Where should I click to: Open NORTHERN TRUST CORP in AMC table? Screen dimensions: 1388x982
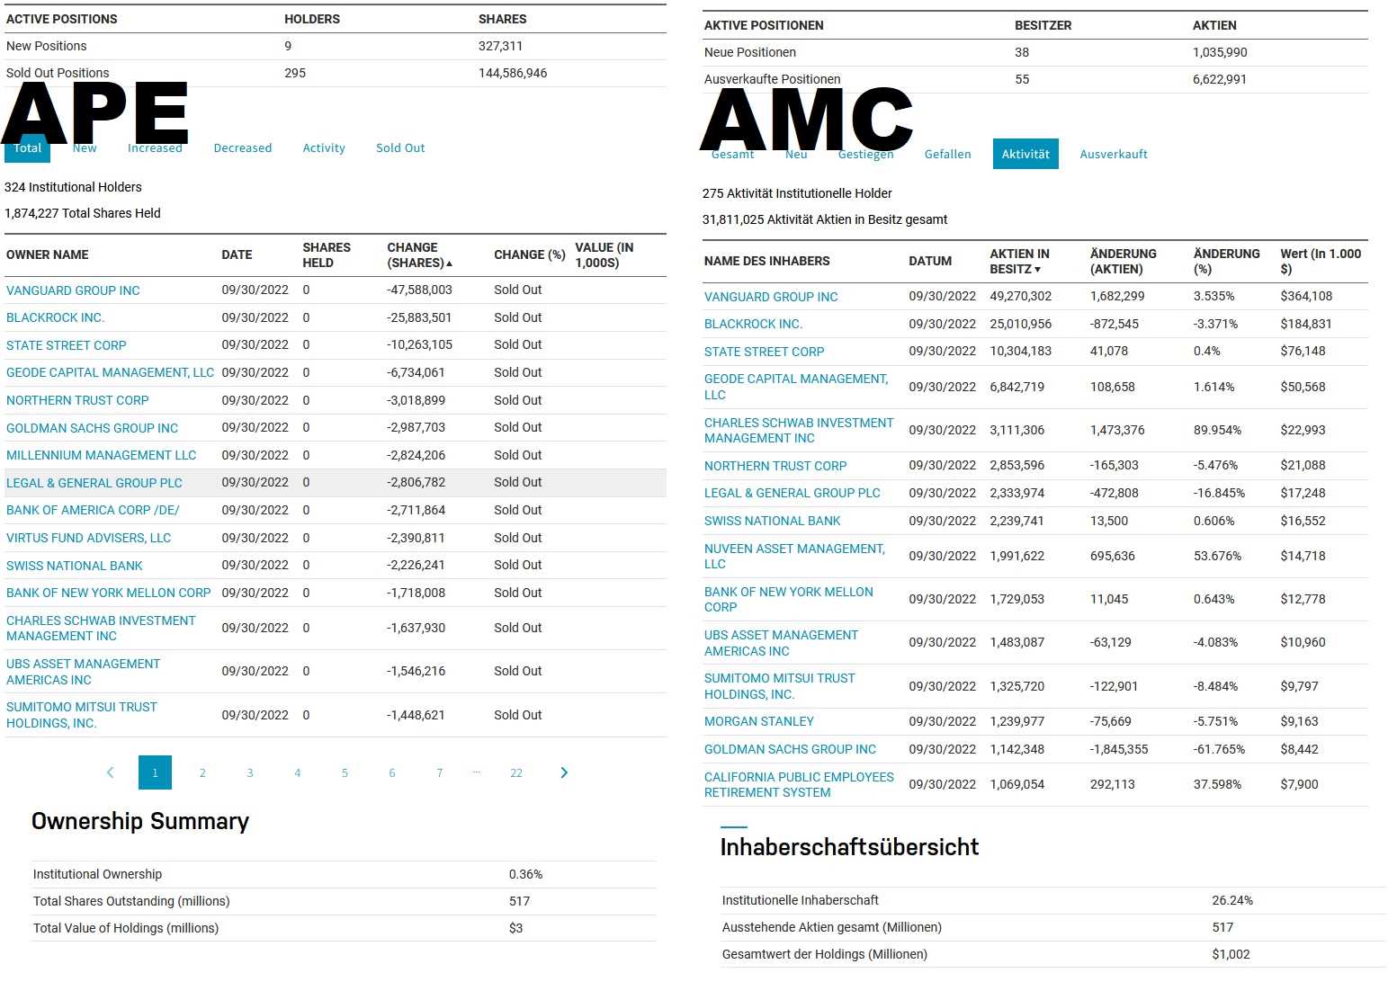(775, 466)
